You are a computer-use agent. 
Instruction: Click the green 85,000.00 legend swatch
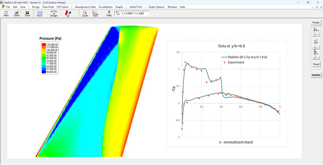pyautogui.click(x=44, y=58)
